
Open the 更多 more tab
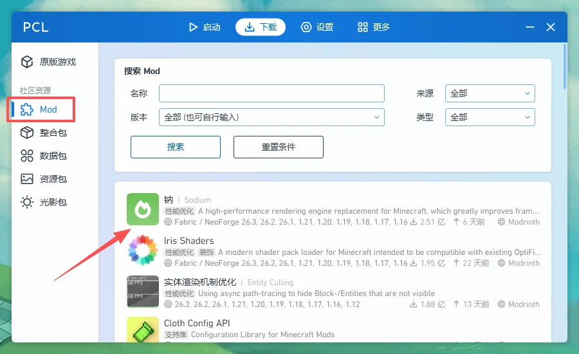374,27
